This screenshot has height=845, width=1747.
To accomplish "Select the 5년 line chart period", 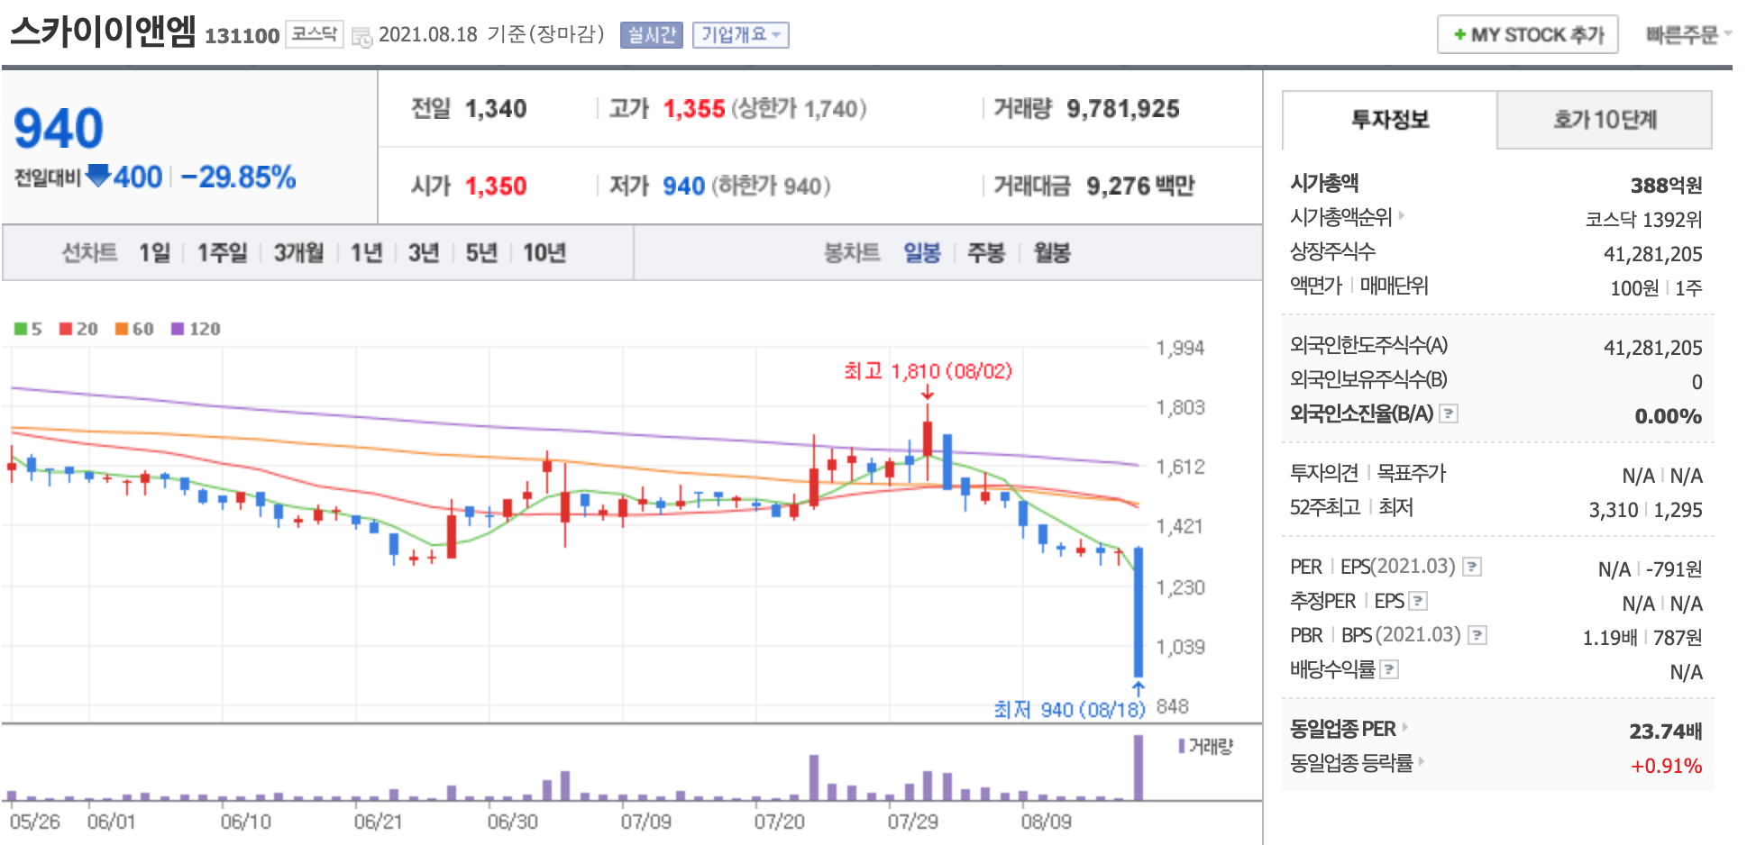I will [x=481, y=253].
